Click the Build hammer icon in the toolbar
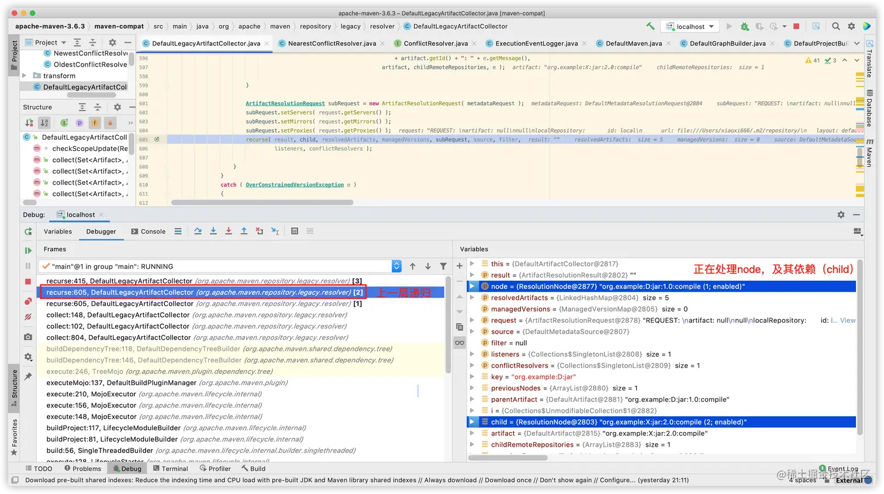The image size is (884, 494). coord(650,26)
